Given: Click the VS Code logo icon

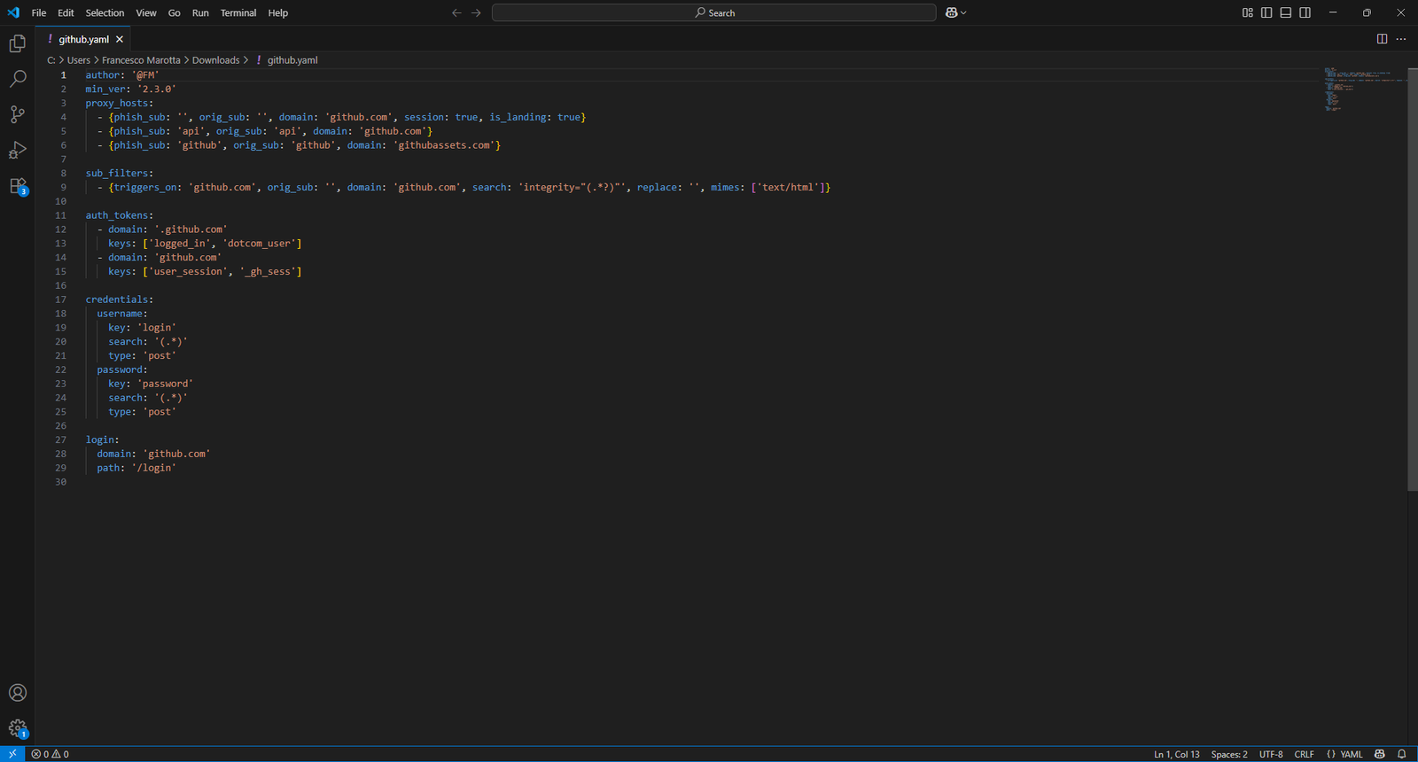Looking at the screenshot, I should 13,12.
